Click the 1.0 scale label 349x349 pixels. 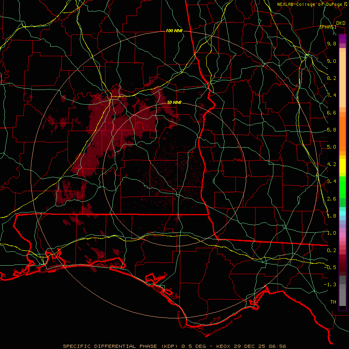pos(332,233)
